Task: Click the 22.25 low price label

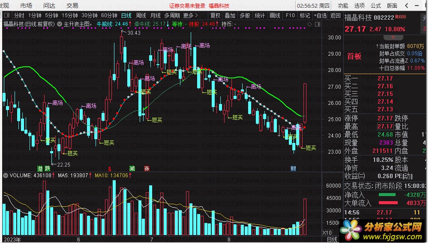Action: [63, 164]
